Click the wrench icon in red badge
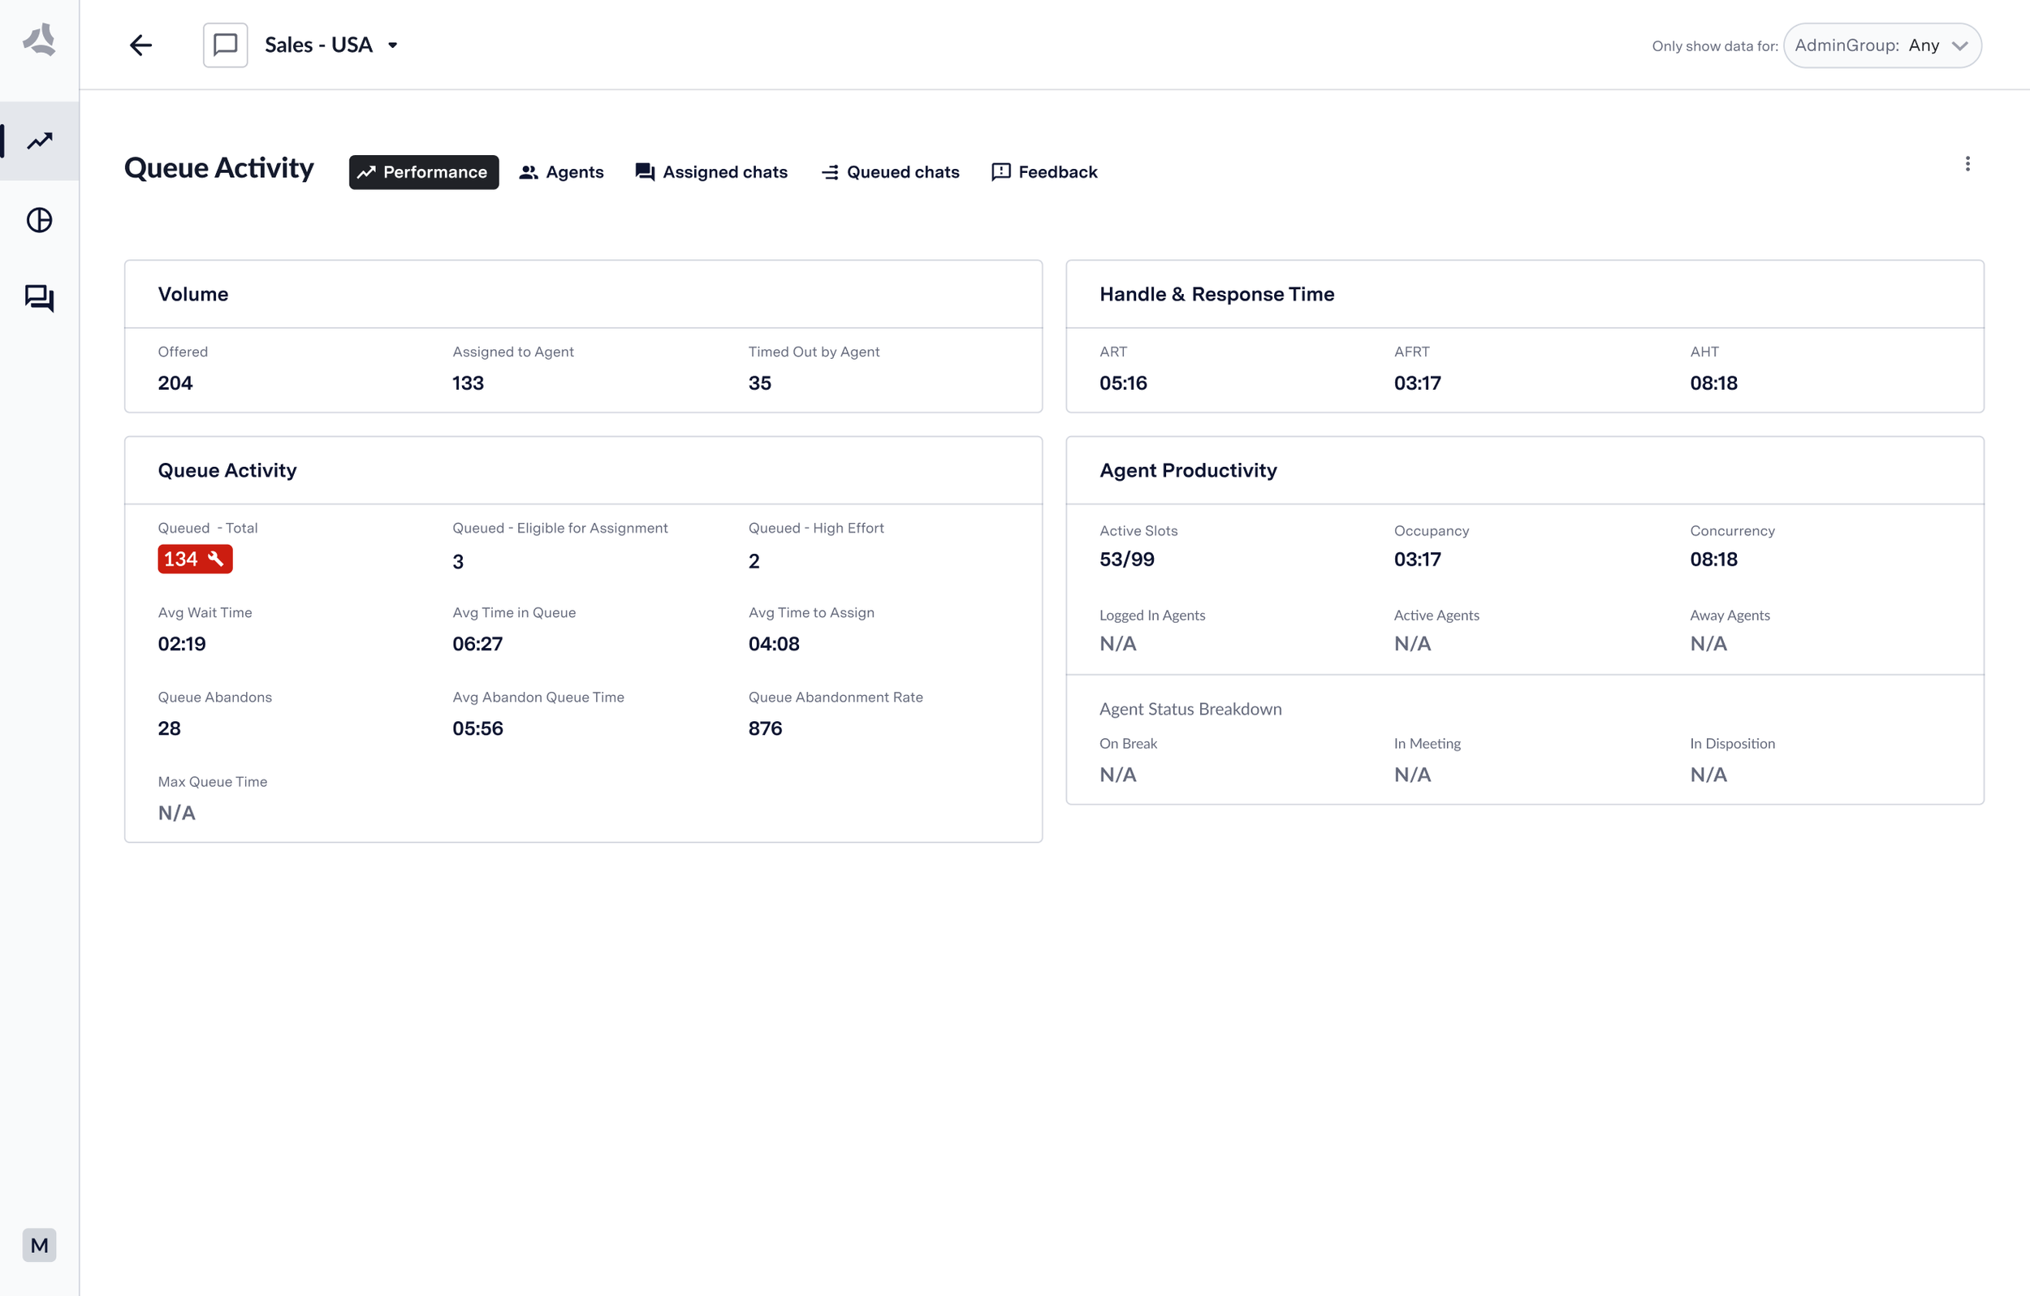 (216, 558)
